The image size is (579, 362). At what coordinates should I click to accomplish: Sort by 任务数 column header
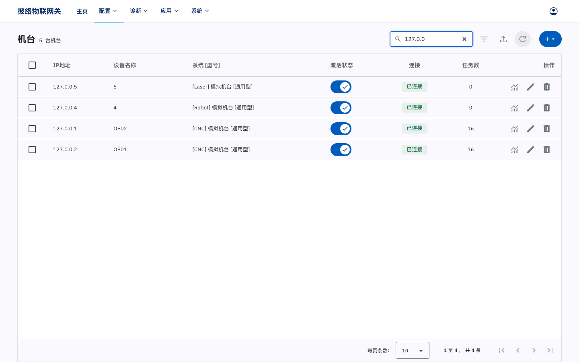click(x=471, y=65)
